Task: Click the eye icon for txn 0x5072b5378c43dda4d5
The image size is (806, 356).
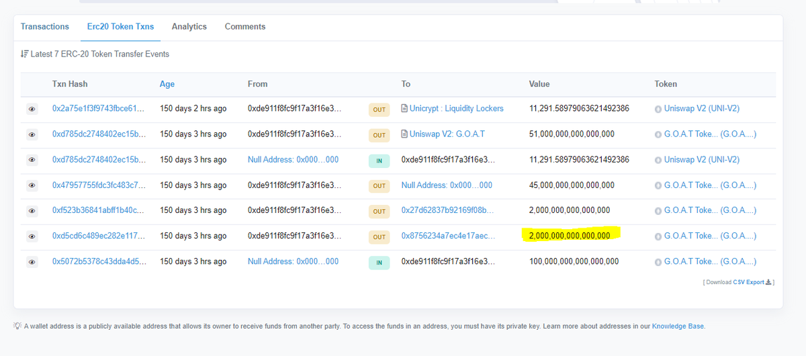Action: tap(32, 262)
